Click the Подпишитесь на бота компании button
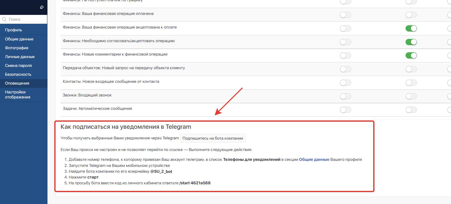 (213, 138)
